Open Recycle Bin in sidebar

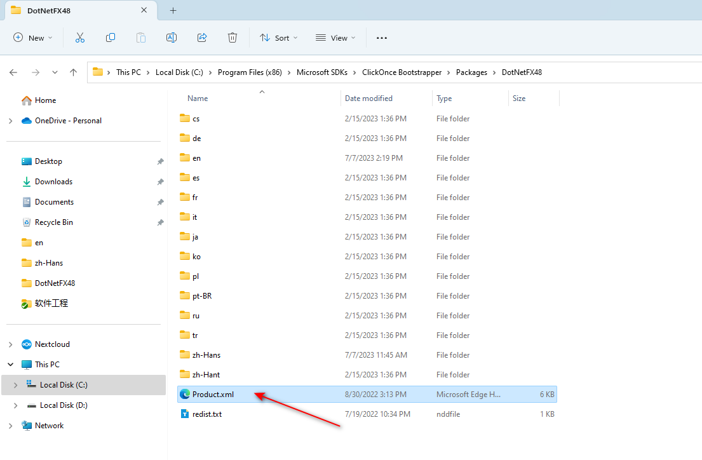click(x=54, y=222)
